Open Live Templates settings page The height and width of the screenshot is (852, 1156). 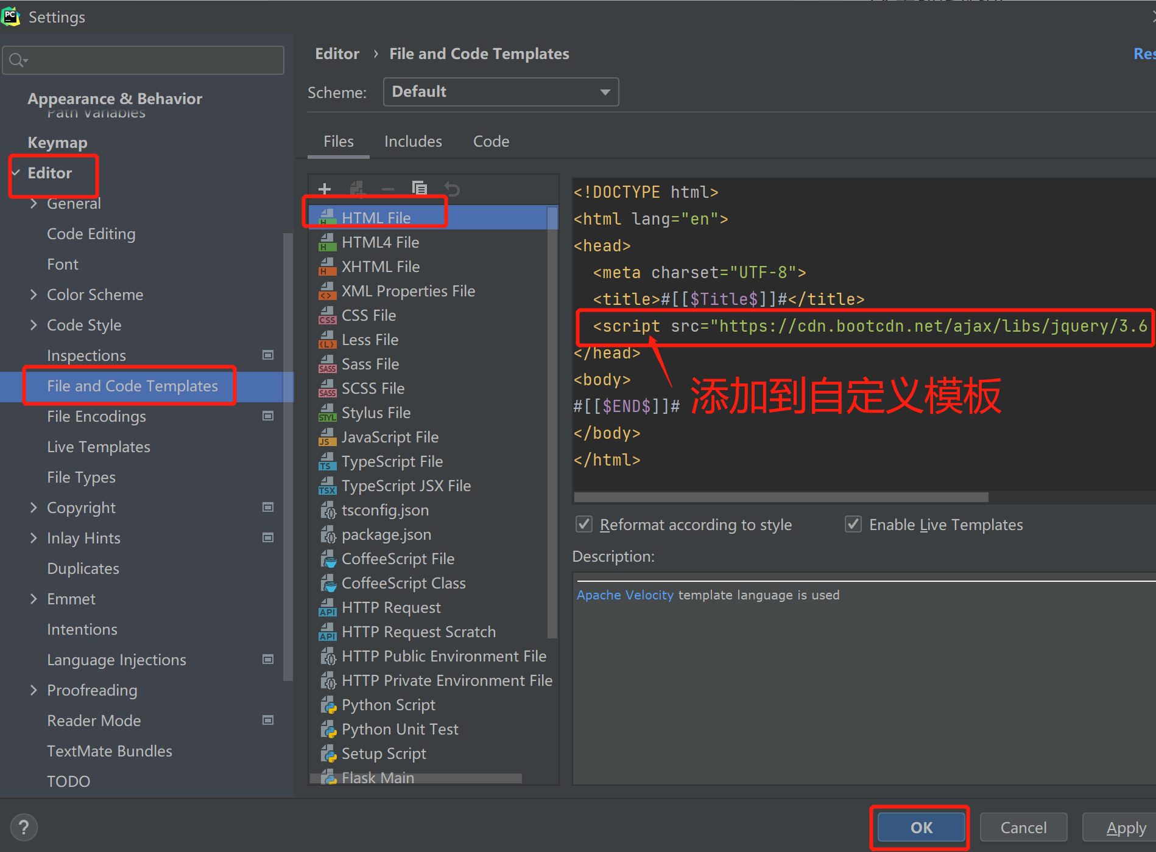tap(99, 447)
